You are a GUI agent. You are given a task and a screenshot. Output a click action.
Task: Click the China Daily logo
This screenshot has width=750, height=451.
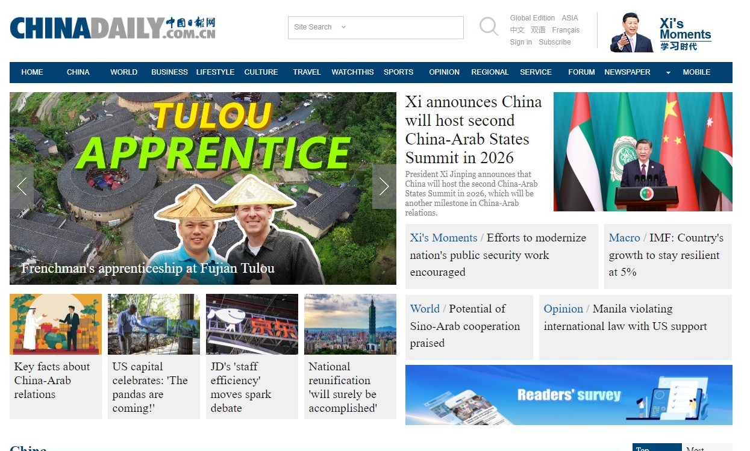[112, 28]
